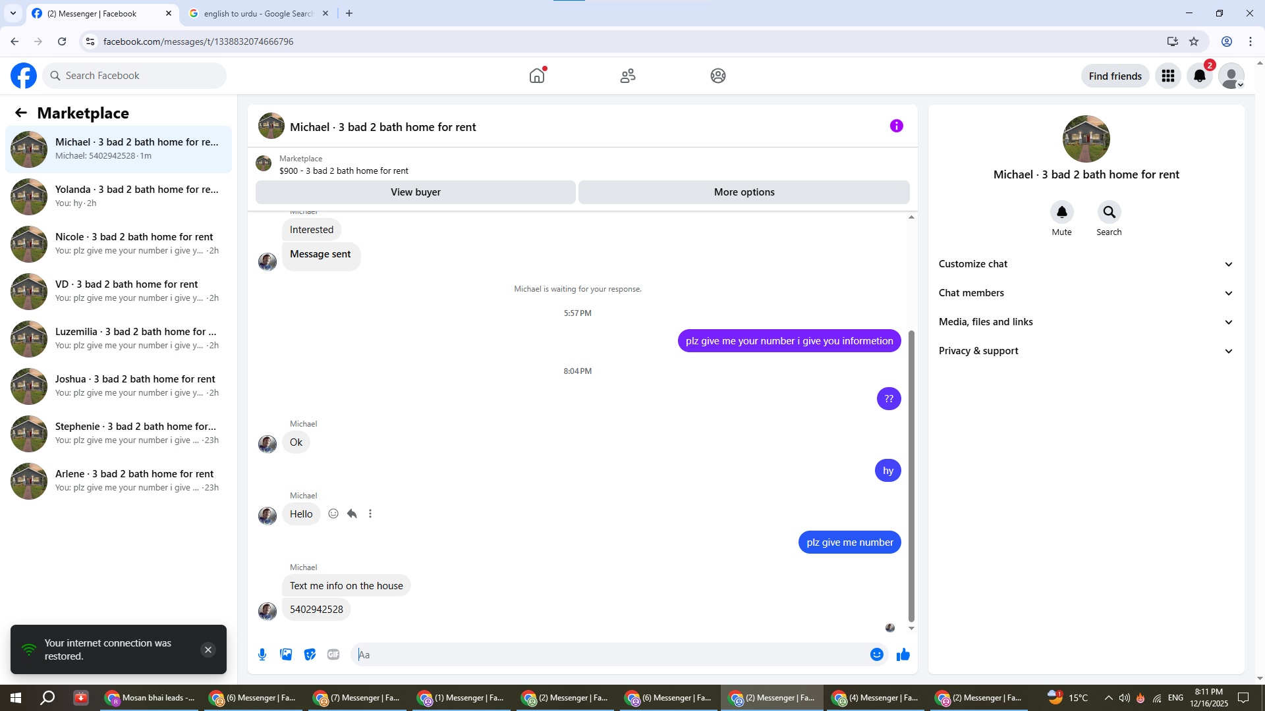Choose a sticker for the message
Screen dimensions: 1265x711
point(310,654)
